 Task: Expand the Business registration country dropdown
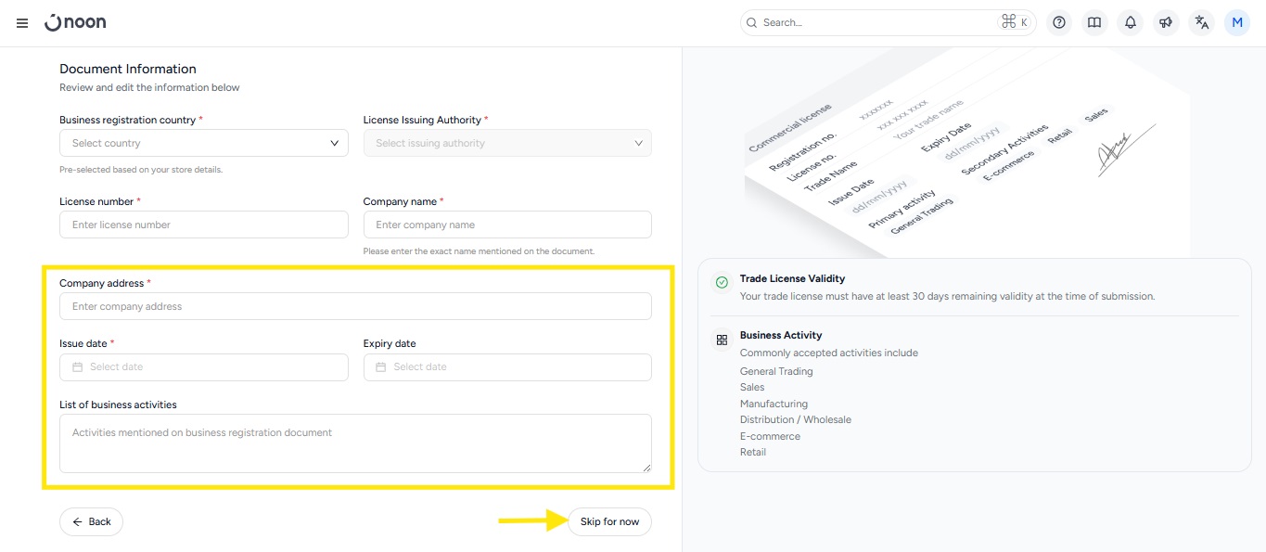tap(204, 143)
